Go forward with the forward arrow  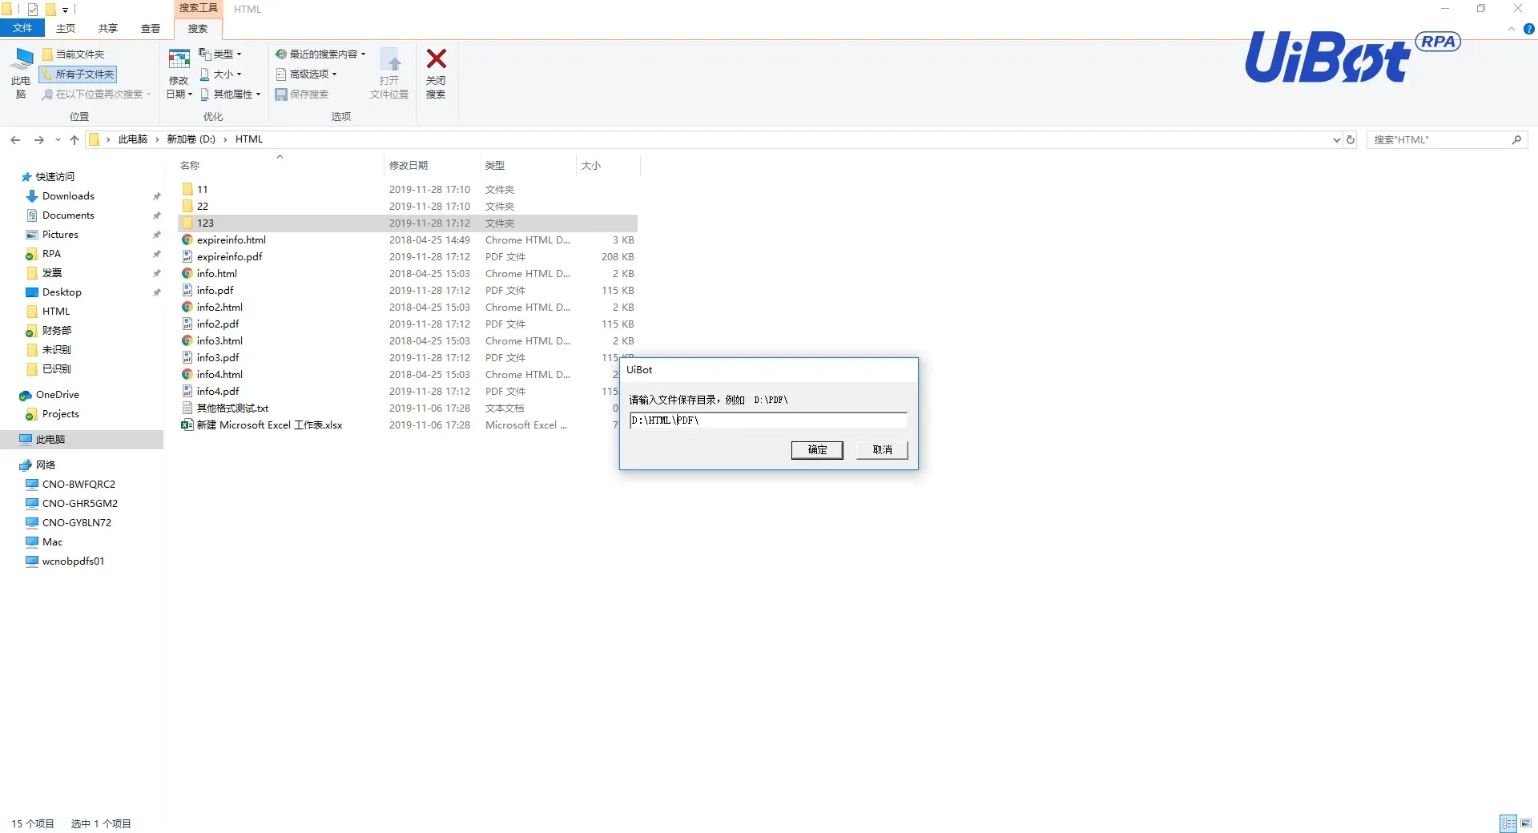tap(38, 139)
